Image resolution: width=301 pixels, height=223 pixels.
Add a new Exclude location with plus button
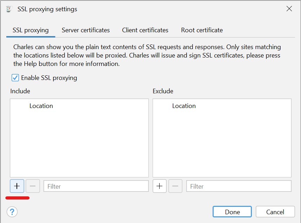tap(160, 186)
